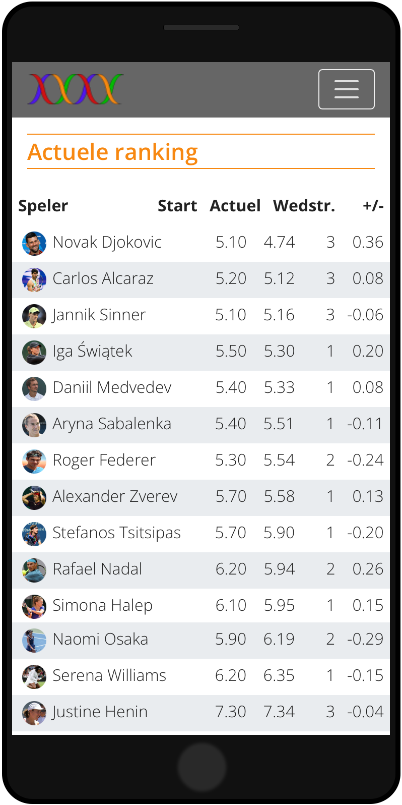The height and width of the screenshot is (805, 402).
Task: Open Daniil Medvedev's avatar thumbnail
Action: [x=34, y=388]
